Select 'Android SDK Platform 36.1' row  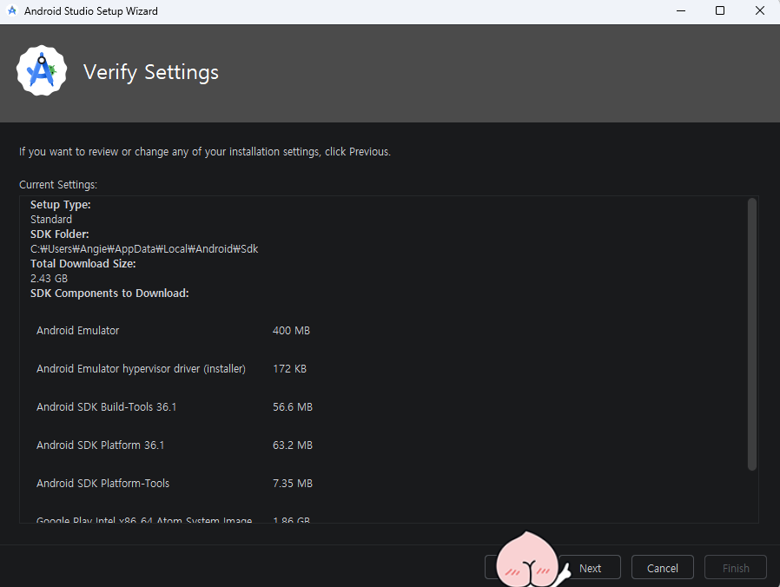pos(173,445)
